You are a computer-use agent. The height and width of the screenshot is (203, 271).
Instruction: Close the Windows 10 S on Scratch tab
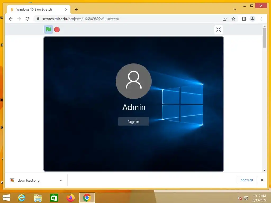click(x=66, y=10)
